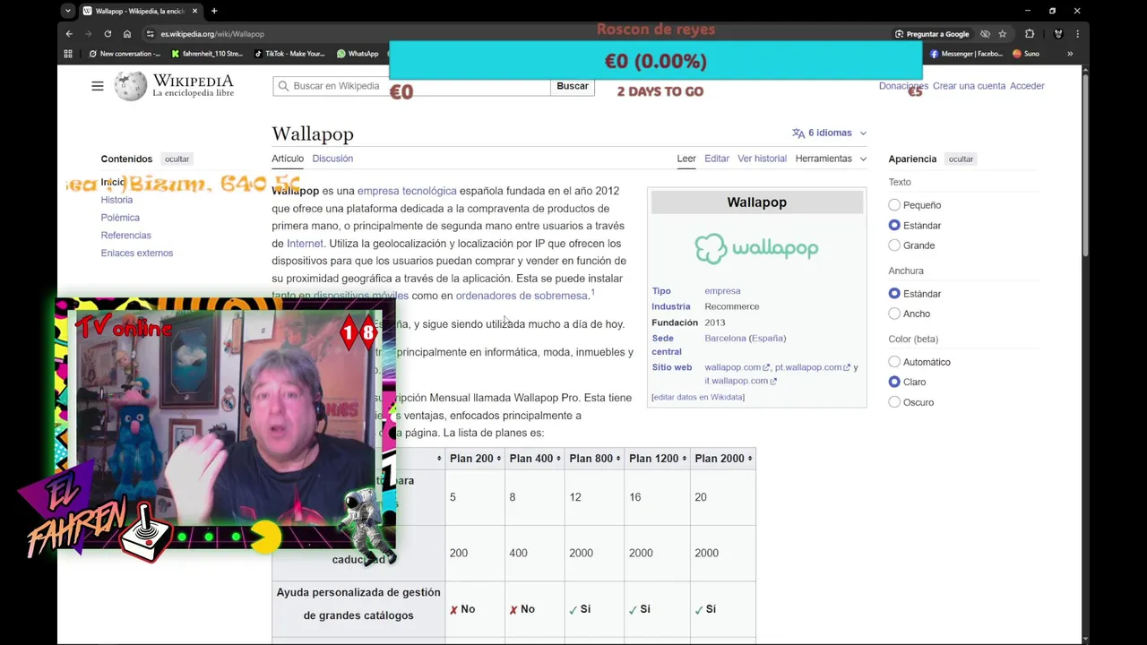Go back to the previous page

[69, 34]
